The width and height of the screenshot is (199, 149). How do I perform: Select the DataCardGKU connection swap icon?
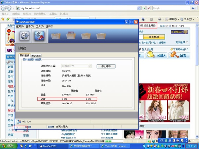coord(39,36)
